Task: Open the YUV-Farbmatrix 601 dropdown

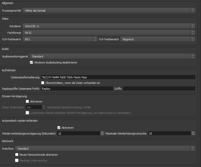Action: [60, 39]
